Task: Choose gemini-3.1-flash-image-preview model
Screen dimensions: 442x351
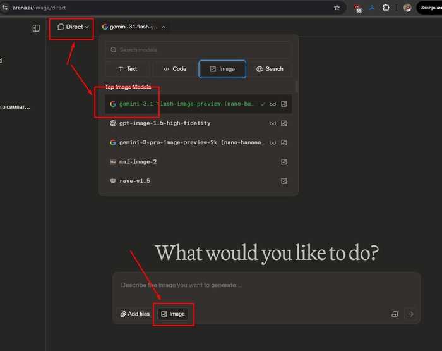Action: 198,104
